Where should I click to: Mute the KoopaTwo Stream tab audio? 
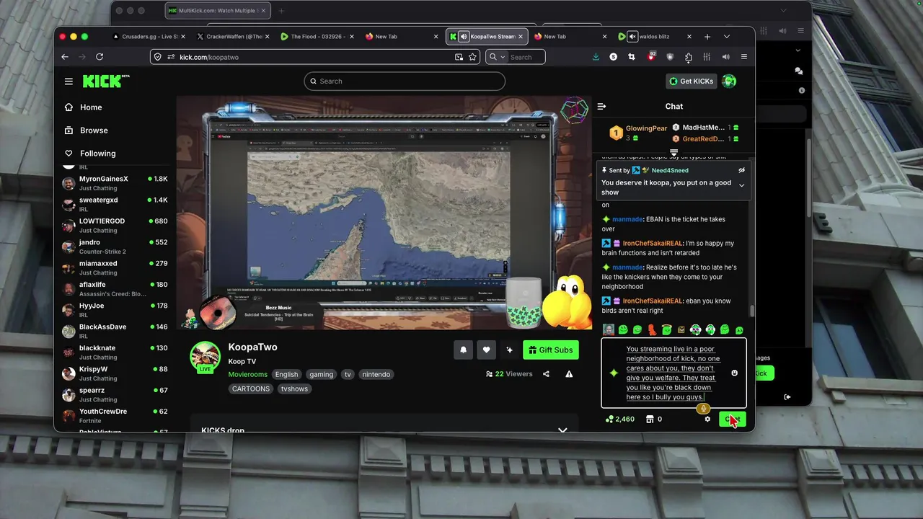coord(463,37)
